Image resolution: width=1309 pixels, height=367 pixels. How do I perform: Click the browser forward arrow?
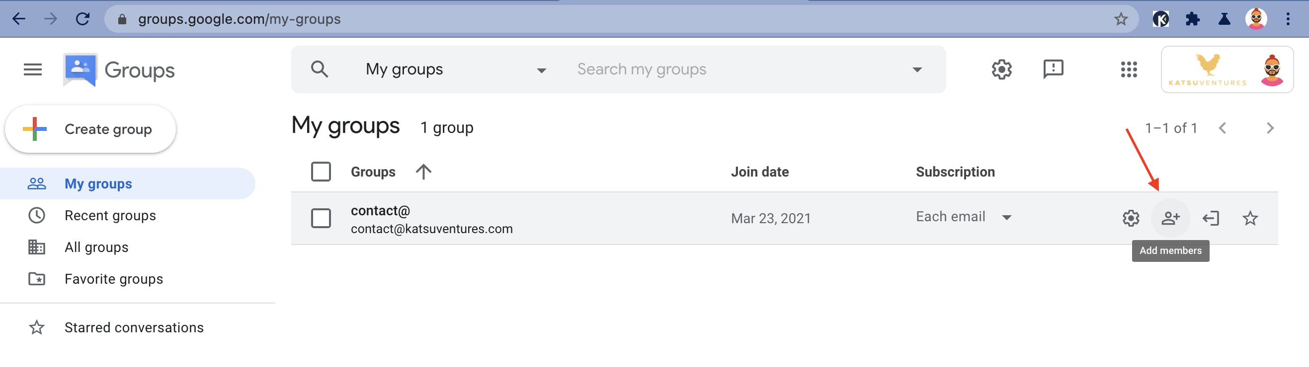pos(50,19)
